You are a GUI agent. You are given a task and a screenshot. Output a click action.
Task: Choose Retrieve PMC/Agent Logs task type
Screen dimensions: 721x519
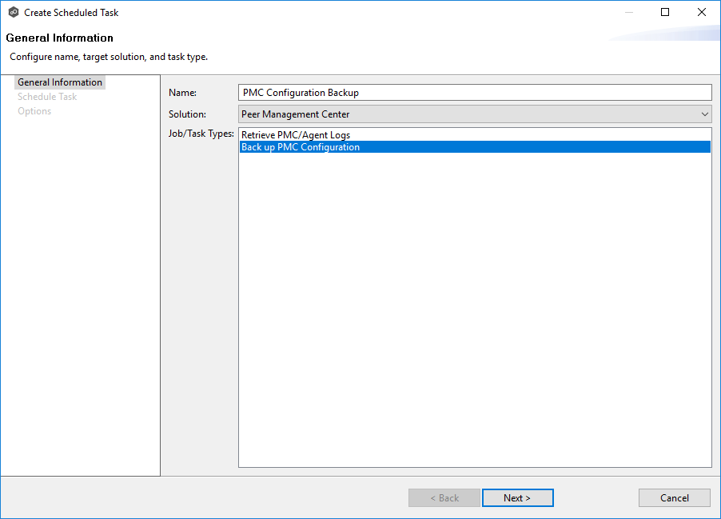point(295,134)
